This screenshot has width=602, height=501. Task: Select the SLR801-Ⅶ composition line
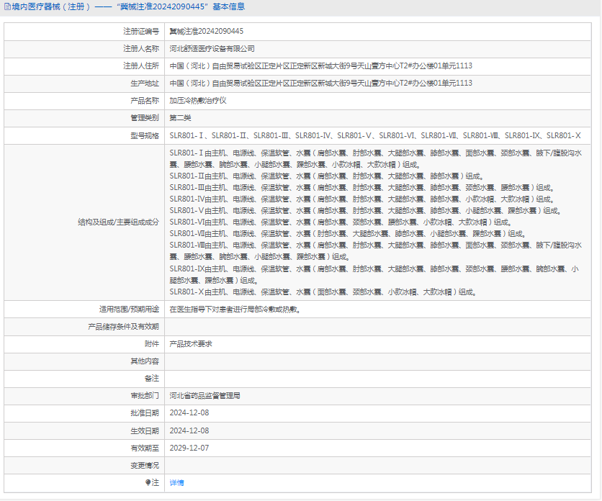click(x=348, y=234)
